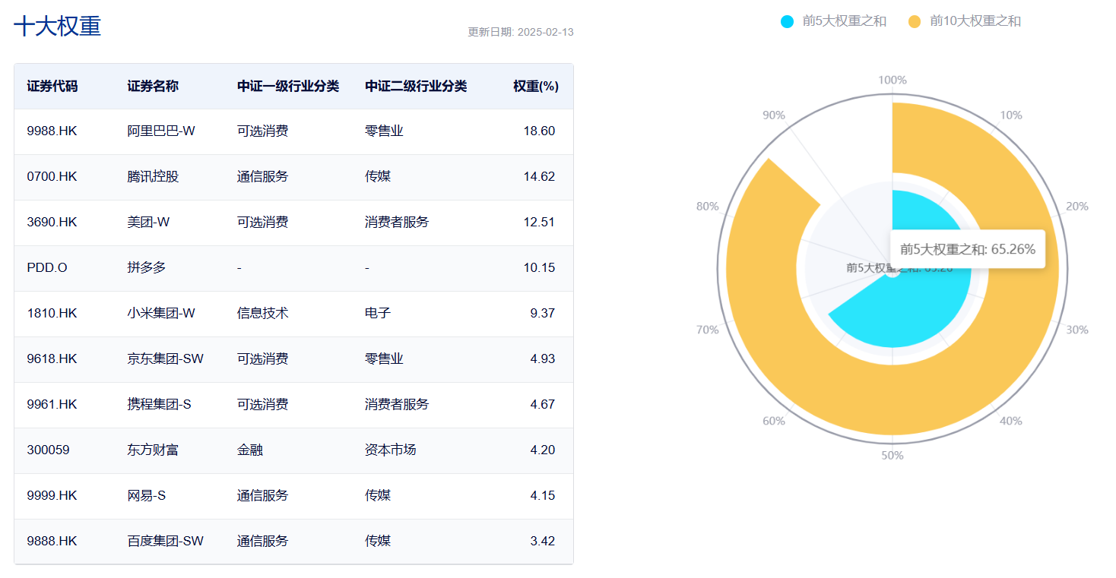Click the cyan legend circle marker

(787, 21)
